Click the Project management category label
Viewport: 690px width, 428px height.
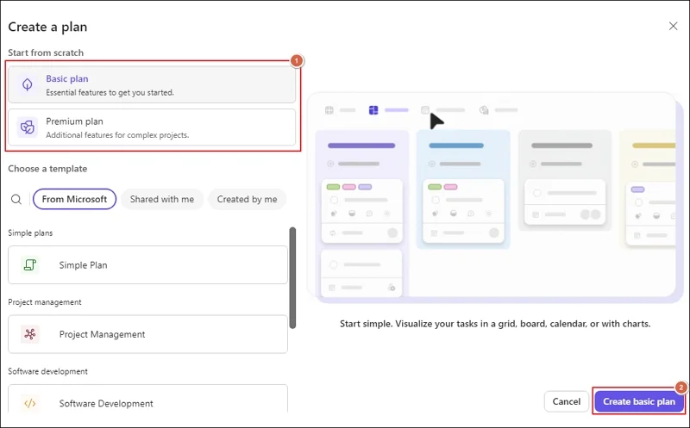click(45, 302)
